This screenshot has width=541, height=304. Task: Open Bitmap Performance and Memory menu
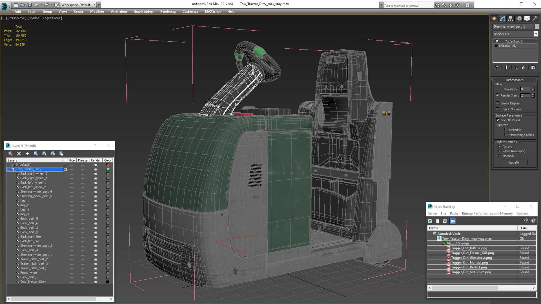click(x=487, y=214)
